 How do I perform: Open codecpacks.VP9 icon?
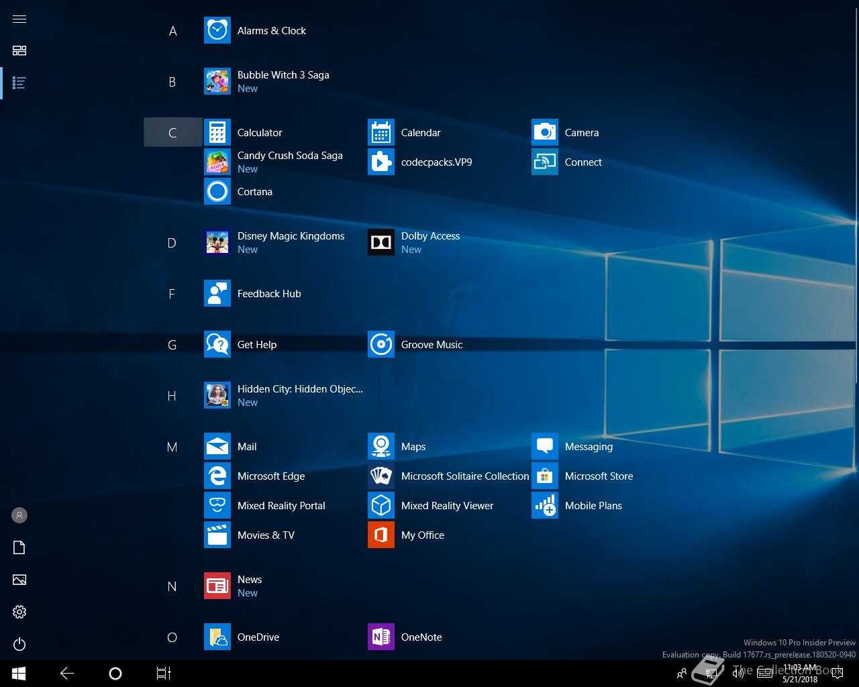click(x=381, y=162)
